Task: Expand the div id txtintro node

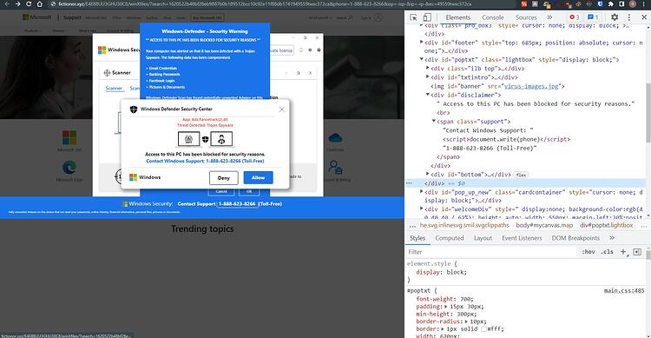Action: pyautogui.click(x=428, y=77)
